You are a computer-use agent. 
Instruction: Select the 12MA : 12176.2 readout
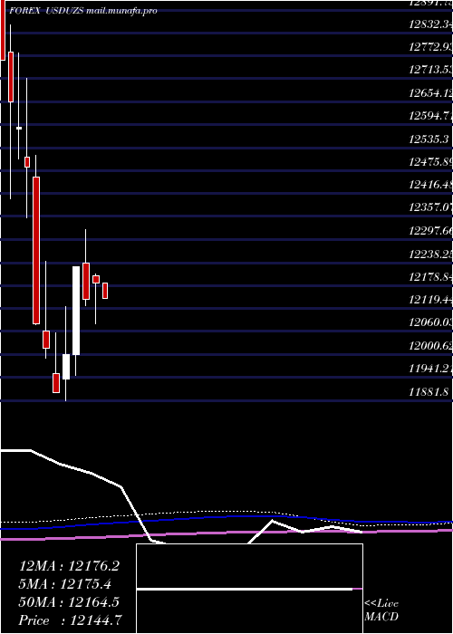click(69, 566)
